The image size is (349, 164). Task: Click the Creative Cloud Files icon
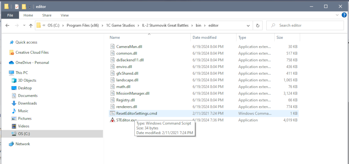click(12, 52)
